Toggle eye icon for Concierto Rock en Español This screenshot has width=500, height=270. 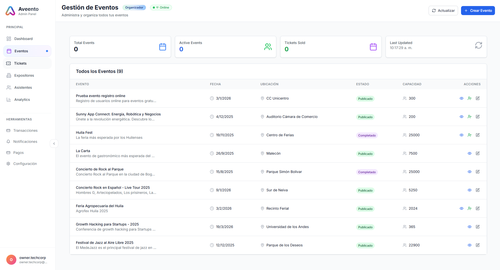pos(469,190)
